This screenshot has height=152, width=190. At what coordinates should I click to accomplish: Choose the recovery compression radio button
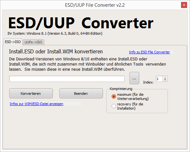(x=114, y=106)
